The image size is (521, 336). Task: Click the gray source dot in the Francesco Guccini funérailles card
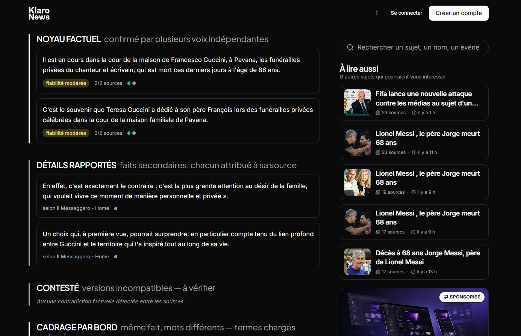point(134,83)
